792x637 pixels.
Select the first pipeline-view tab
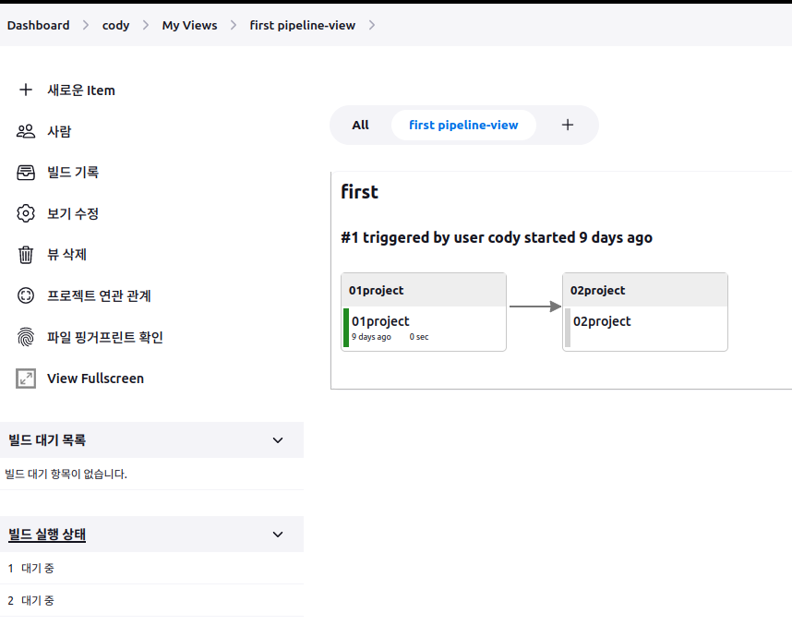click(x=463, y=125)
